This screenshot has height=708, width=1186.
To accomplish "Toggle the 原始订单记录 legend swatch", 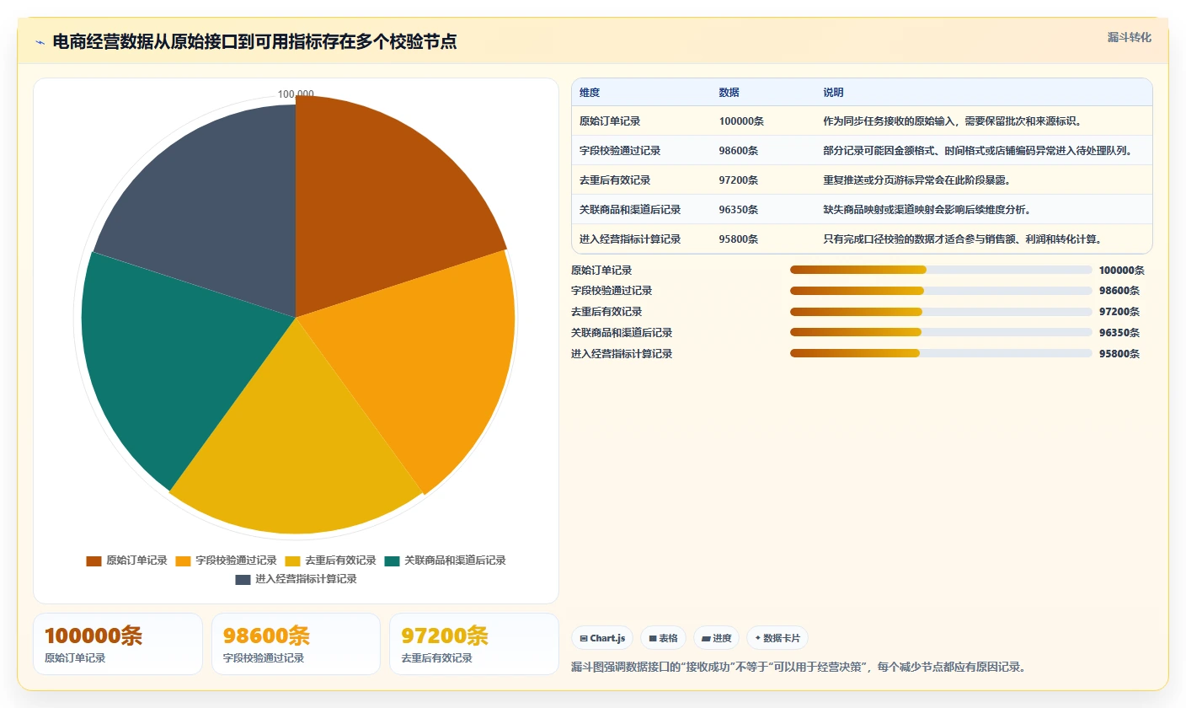I will (93, 560).
